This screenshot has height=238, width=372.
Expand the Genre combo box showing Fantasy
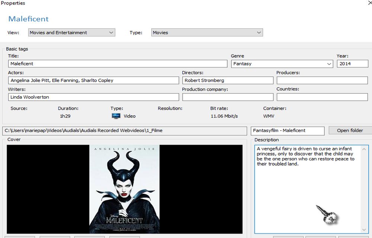(282, 64)
